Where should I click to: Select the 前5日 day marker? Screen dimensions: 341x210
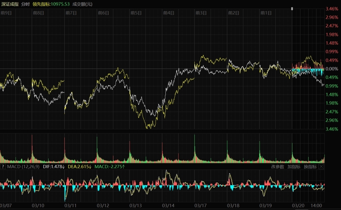(x=136, y=13)
